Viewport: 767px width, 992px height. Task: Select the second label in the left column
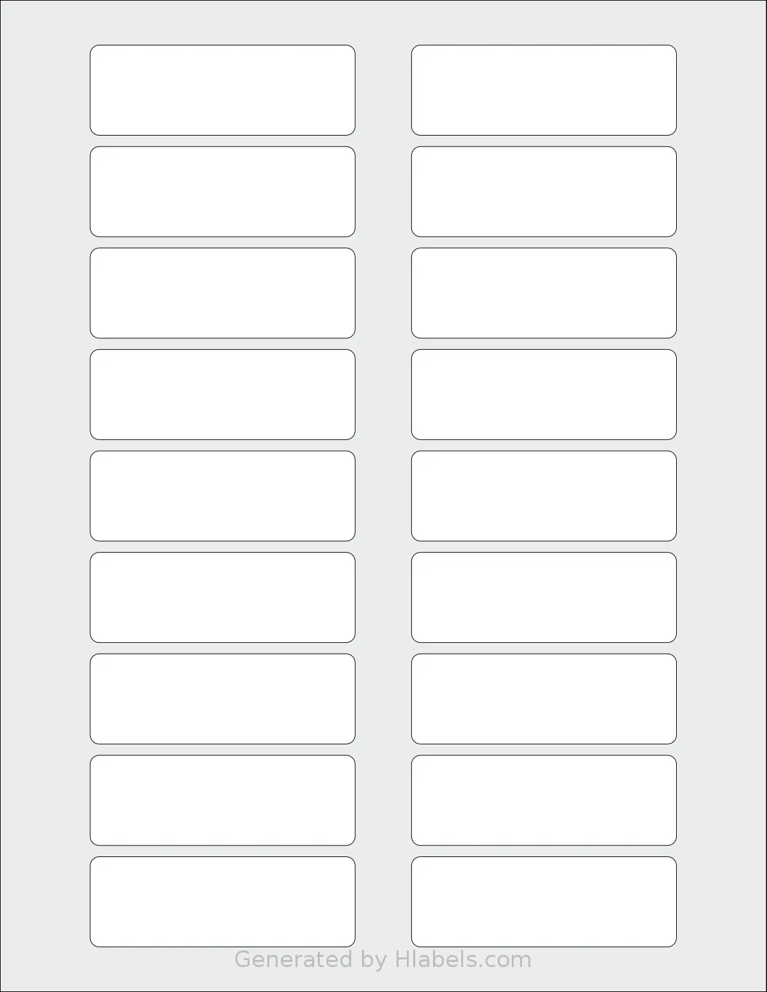pos(223,192)
